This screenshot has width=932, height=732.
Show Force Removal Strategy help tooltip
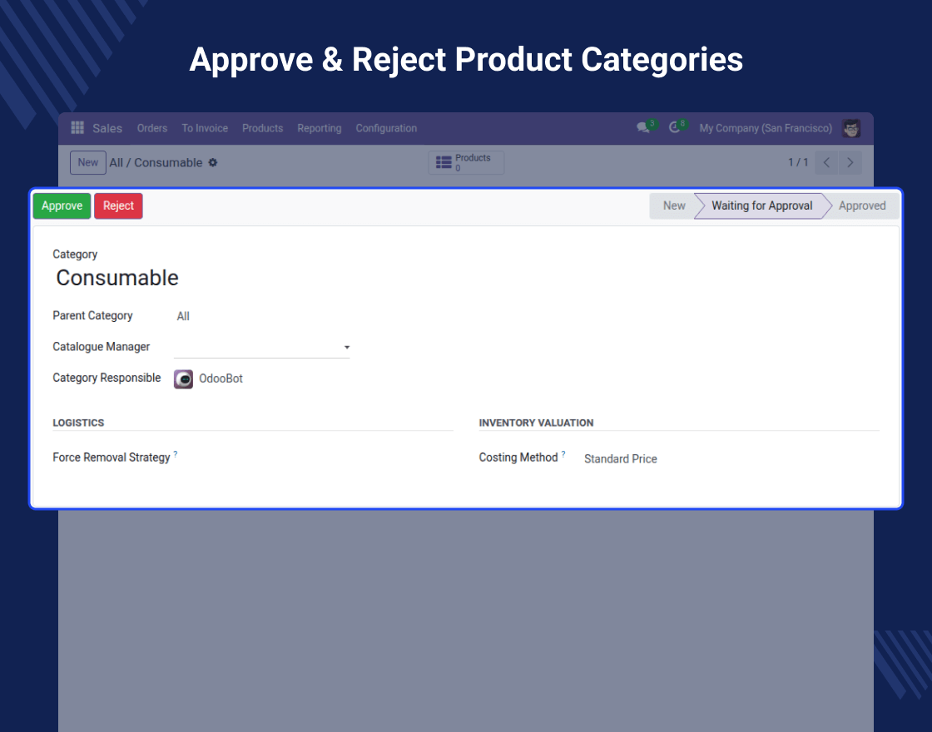pos(176,454)
